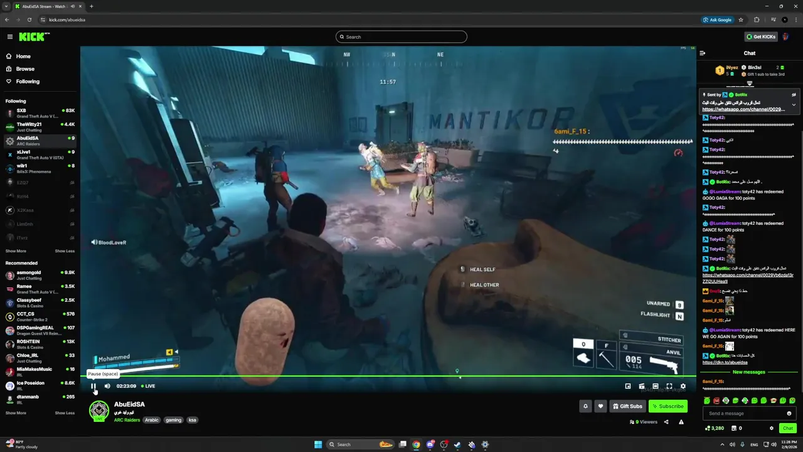Image resolution: width=803 pixels, height=452 pixels.
Task: Click the green Chat send button
Action: pos(788,428)
